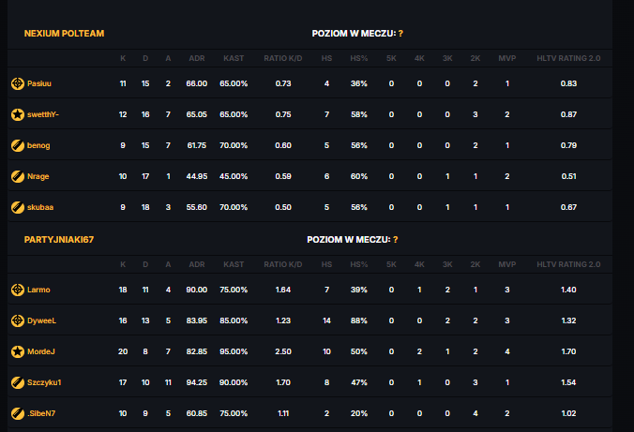Open player profile Nrage
This screenshot has height=432, width=634.
(x=38, y=176)
